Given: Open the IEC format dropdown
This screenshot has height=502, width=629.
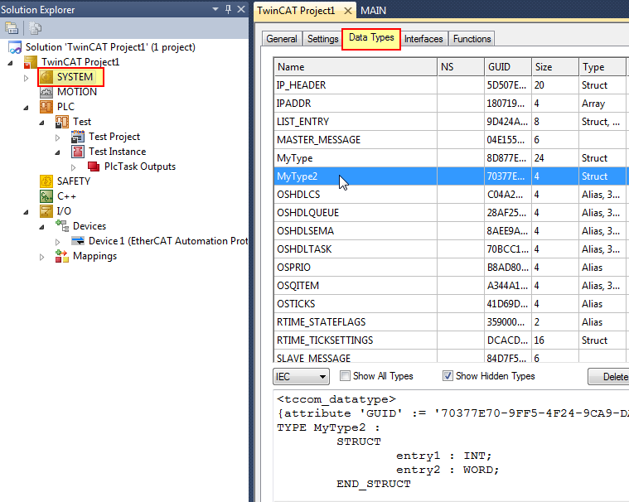Looking at the screenshot, I should 302,376.
